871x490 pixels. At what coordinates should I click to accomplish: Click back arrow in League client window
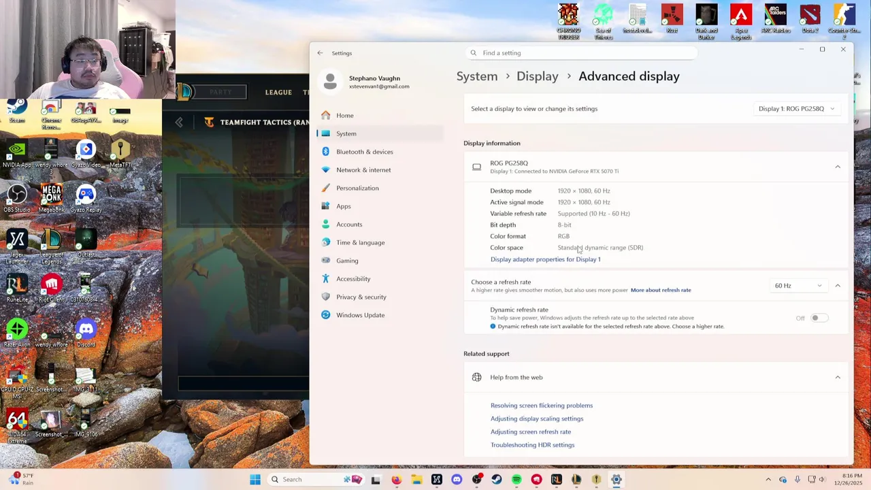pyautogui.click(x=179, y=122)
